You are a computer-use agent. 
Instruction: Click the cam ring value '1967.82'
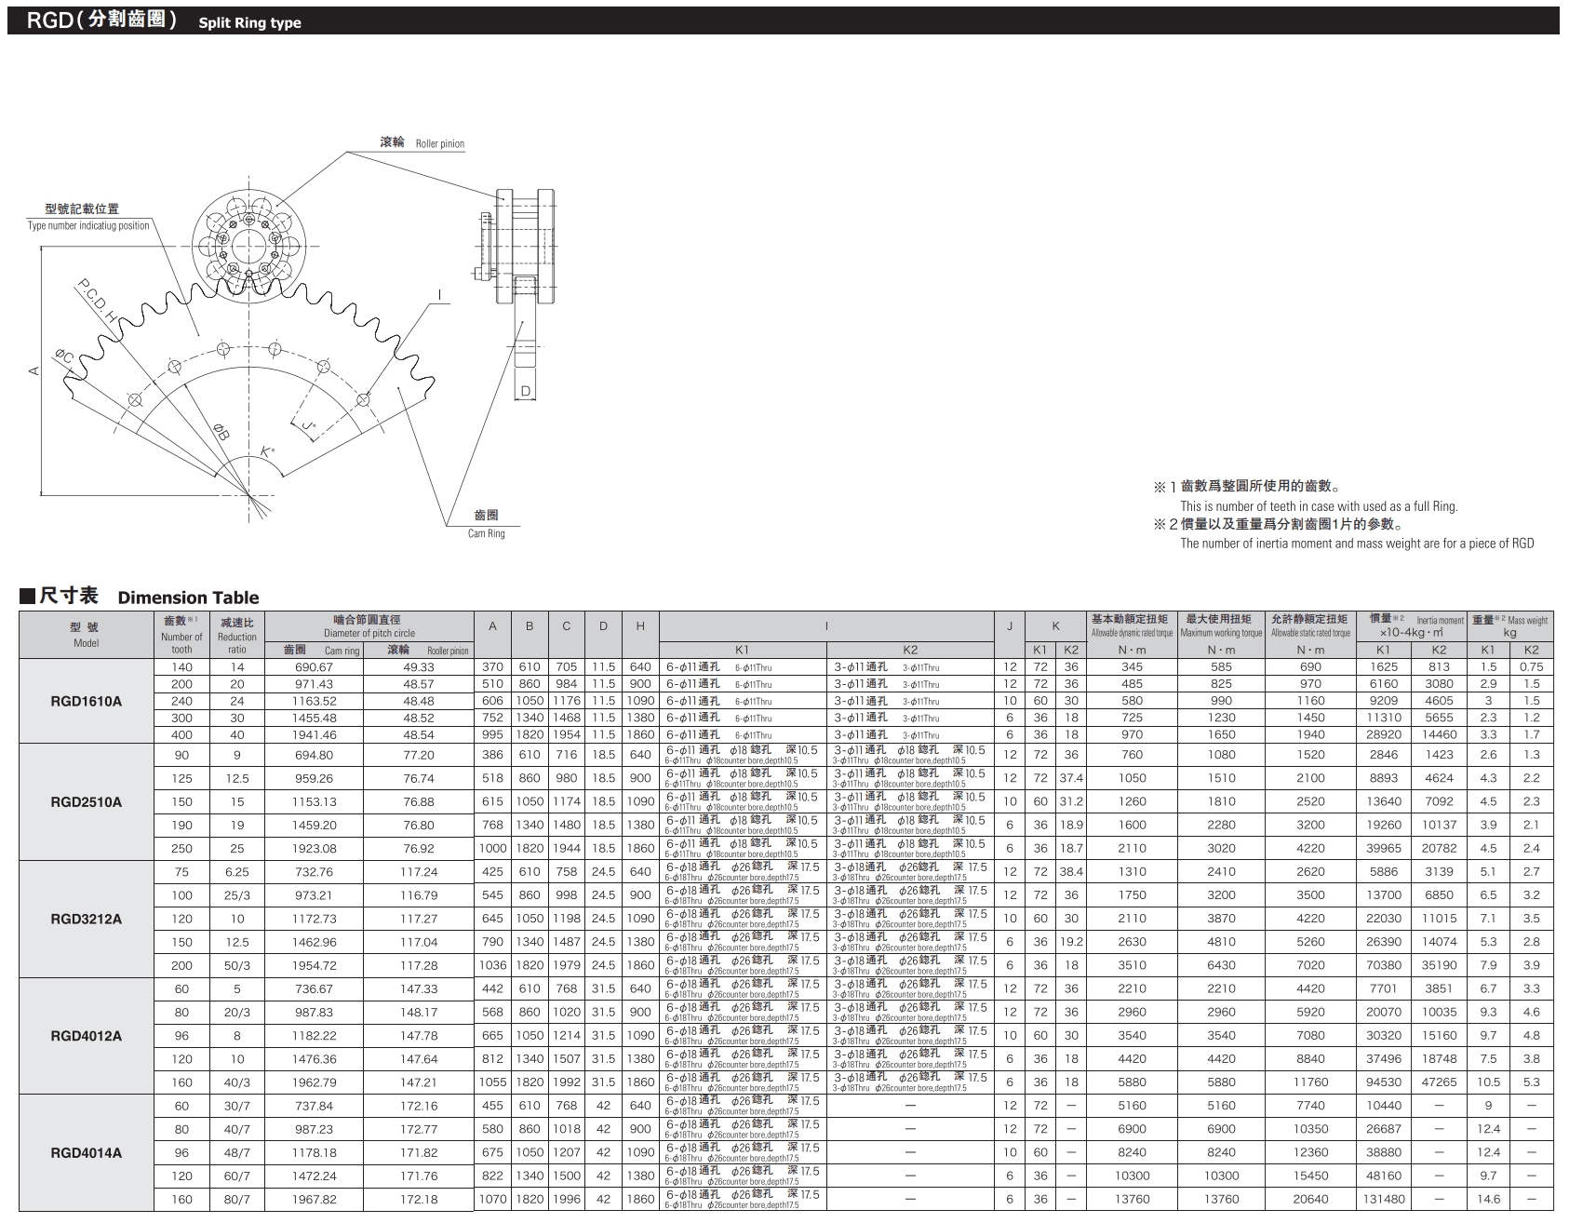[x=314, y=1200]
